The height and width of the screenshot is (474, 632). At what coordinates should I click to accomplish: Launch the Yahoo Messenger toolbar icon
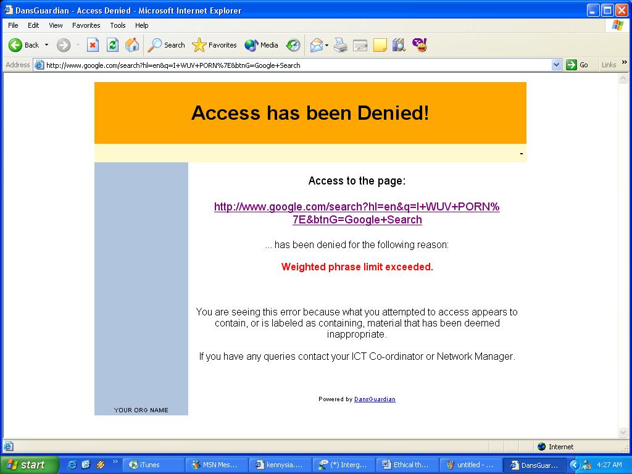click(x=420, y=45)
